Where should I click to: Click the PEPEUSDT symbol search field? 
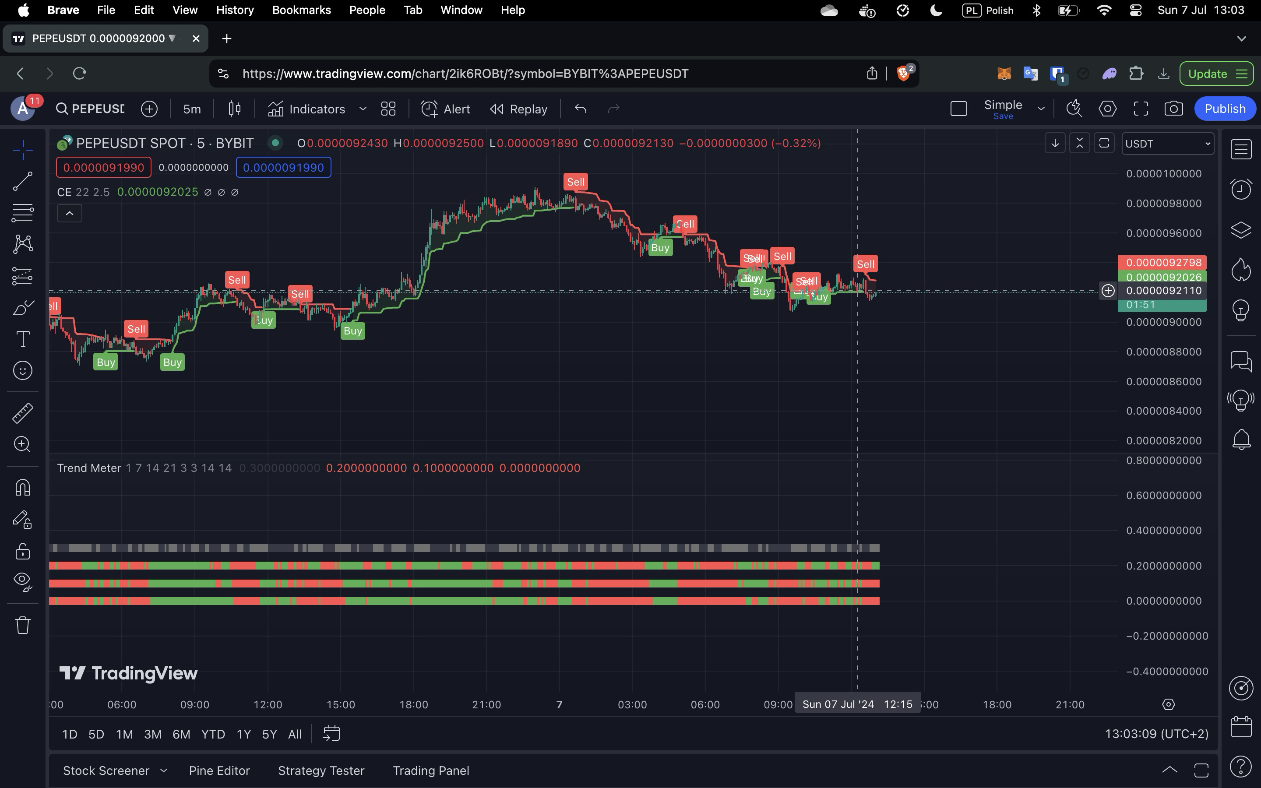click(x=92, y=109)
